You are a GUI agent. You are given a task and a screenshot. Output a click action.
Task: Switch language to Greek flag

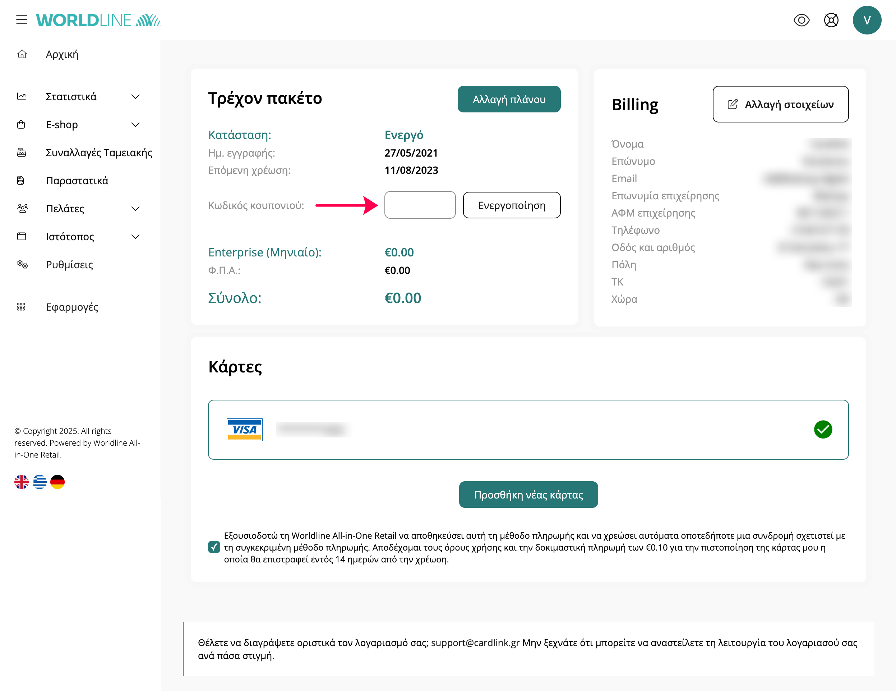(40, 482)
